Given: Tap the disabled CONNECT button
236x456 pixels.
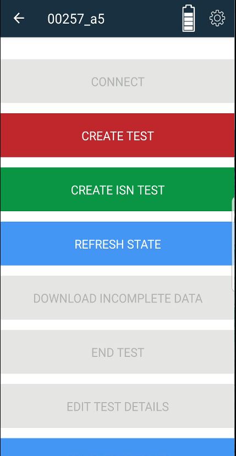Looking at the screenshot, I should (x=117, y=81).
